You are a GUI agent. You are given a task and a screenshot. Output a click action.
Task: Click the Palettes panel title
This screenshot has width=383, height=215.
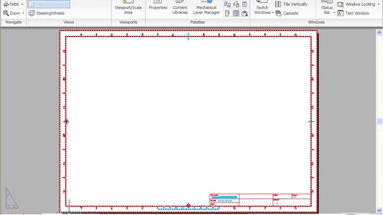point(197,22)
